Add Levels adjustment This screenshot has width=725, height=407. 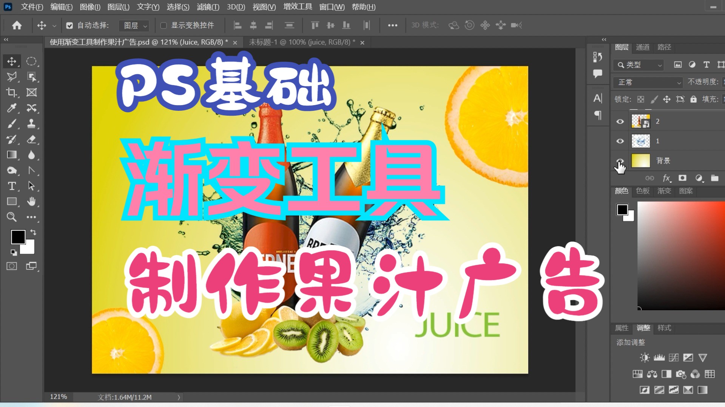pos(659,358)
